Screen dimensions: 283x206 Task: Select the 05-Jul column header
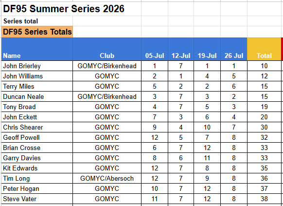[155, 49]
